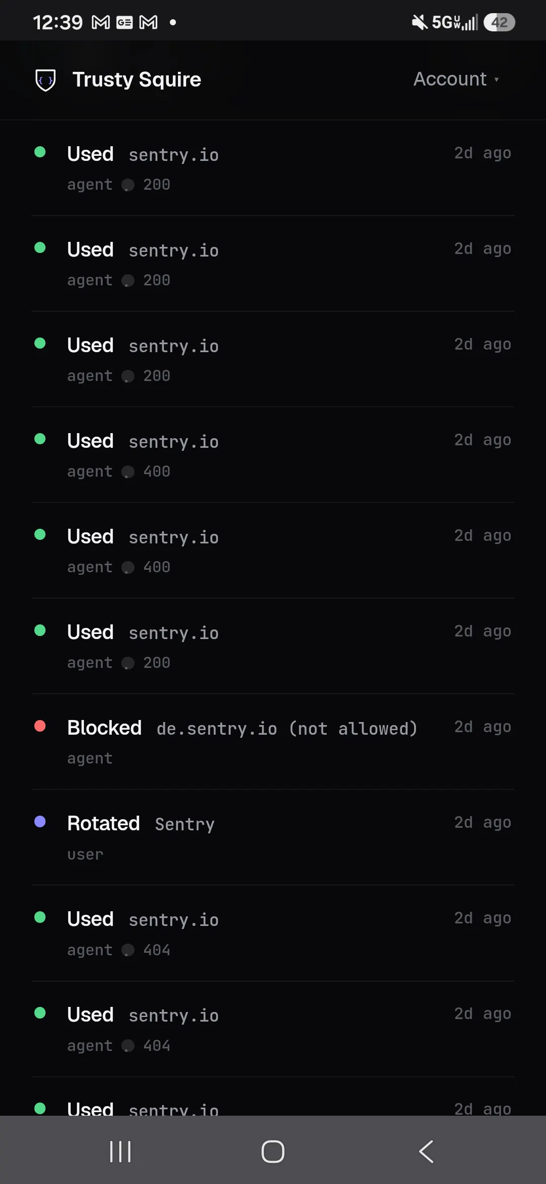Tap the muted sound status icon
Screen dimensions: 546x1184
point(420,22)
